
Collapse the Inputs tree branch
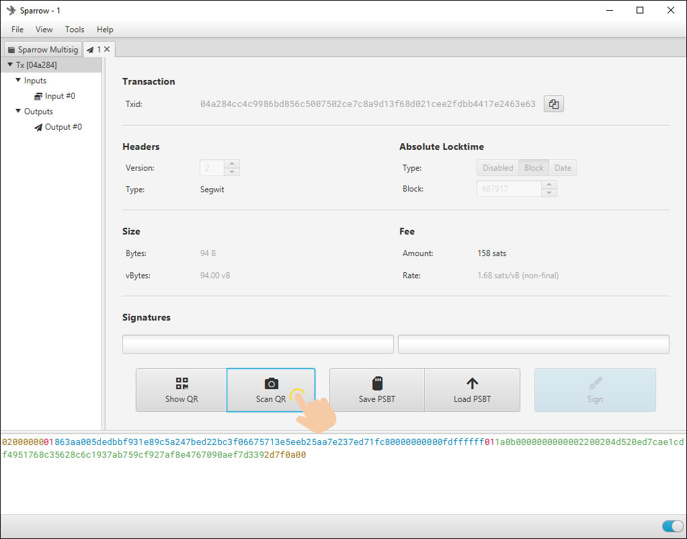18,81
